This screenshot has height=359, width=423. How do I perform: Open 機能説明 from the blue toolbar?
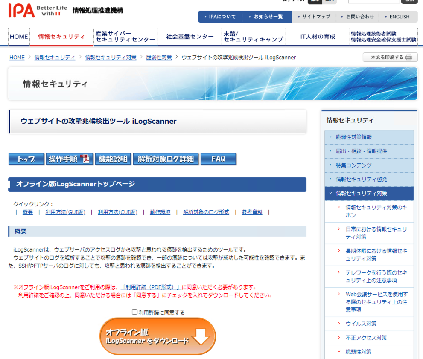tap(113, 159)
